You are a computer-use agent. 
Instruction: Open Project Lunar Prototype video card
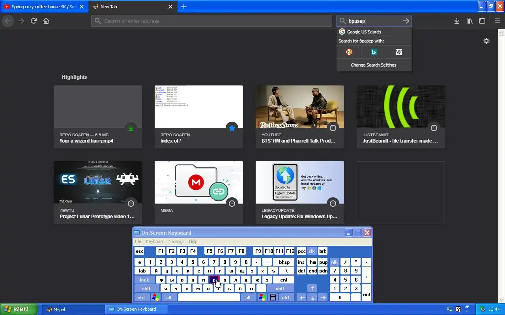pyautogui.click(x=98, y=193)
